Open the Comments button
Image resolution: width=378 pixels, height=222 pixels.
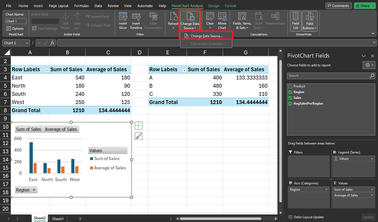coord(339,6)
